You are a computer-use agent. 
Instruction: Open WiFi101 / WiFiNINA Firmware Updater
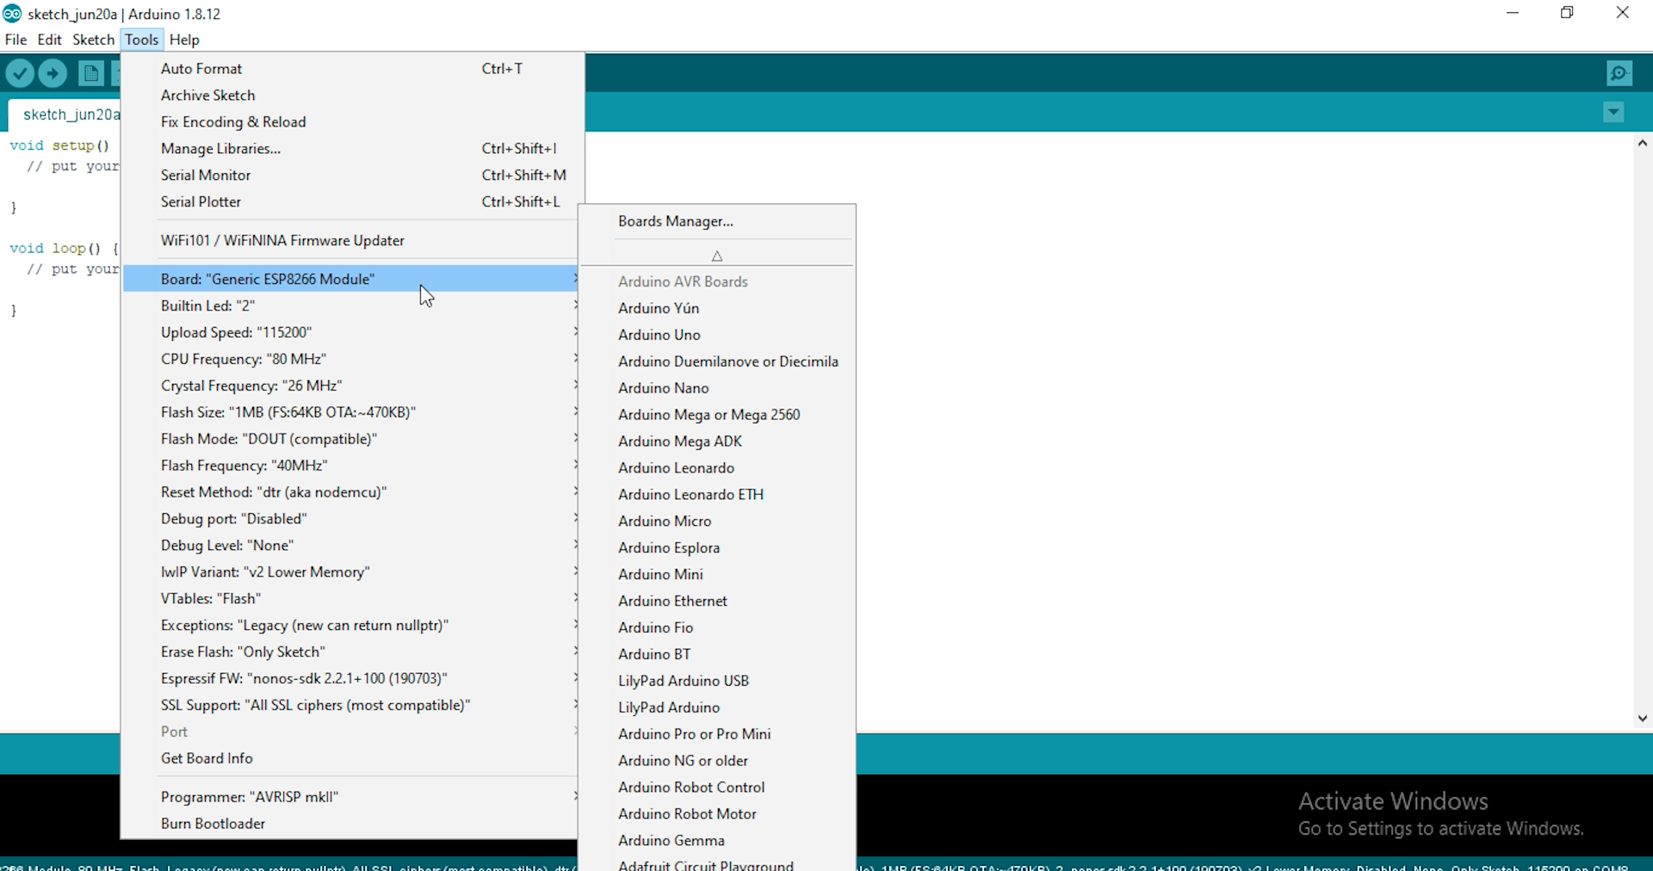click(x=282, y=241)
